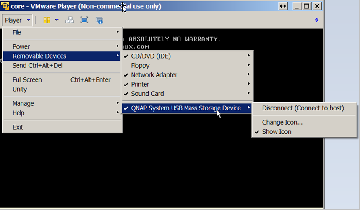Open the Player menu button
Viewport: 360px width, 210px height.
click(17, 20)
